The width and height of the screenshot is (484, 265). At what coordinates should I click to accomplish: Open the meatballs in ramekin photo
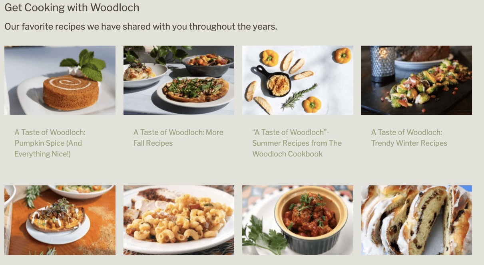(x=298, y=220)
